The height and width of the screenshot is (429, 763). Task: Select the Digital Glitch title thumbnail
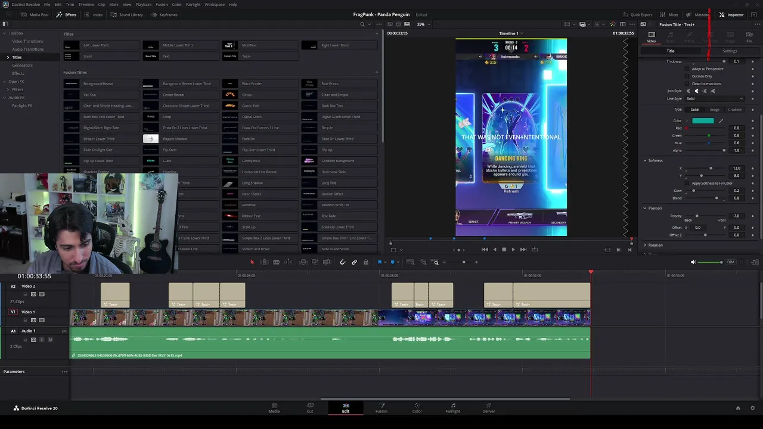click(229, 117)
